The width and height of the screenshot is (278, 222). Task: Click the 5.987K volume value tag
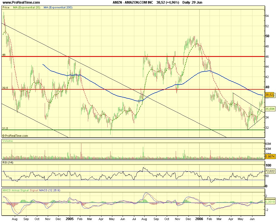pyautogui.click(x=270, y=157)
